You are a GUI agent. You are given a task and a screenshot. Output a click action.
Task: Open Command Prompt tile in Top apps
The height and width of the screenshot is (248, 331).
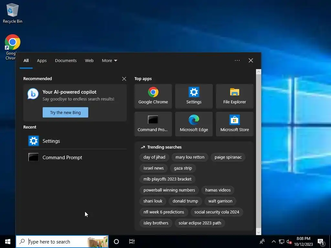153,124
